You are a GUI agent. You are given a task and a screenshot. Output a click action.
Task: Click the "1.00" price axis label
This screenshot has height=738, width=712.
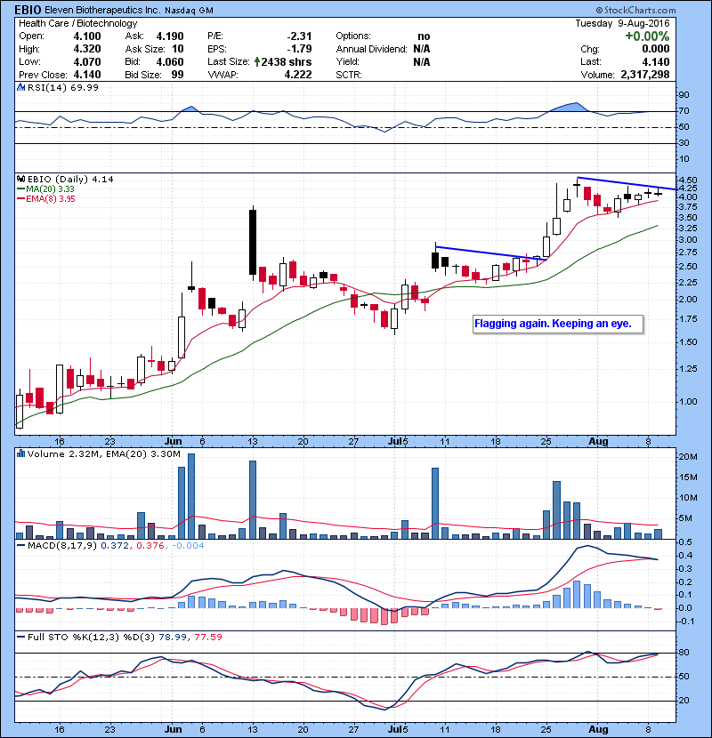pyautogui.click(x=688, y=402)
